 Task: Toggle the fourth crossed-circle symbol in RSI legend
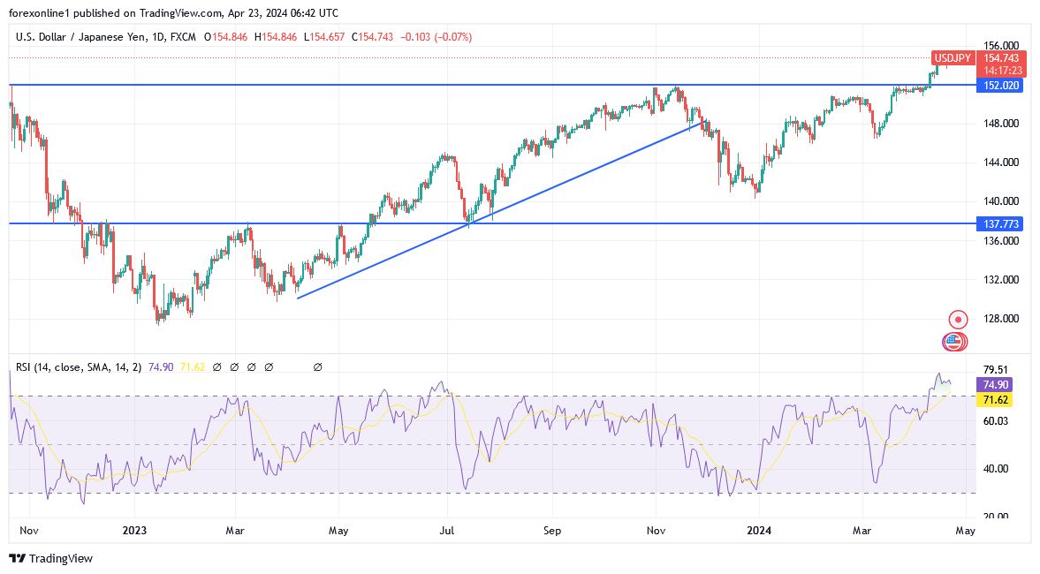[x=269, y=366]
